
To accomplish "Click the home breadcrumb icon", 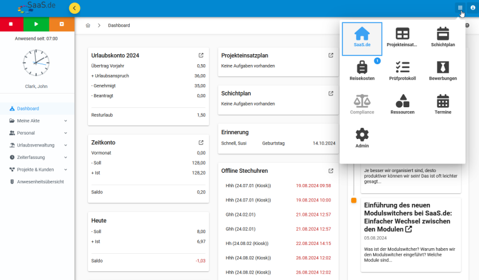I will 88,26.
